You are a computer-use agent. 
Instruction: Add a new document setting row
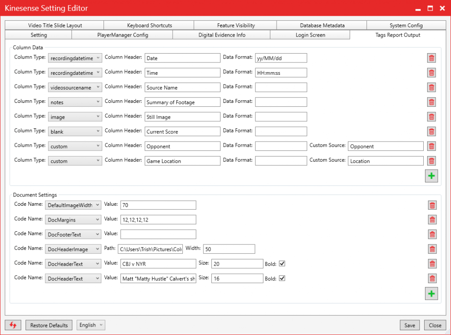click(432, 293)
